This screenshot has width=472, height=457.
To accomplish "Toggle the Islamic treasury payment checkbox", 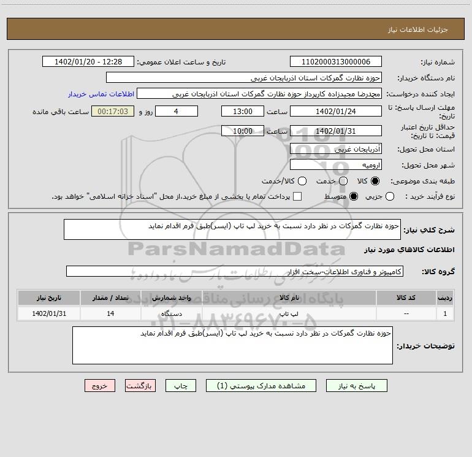I will (297, 196).
